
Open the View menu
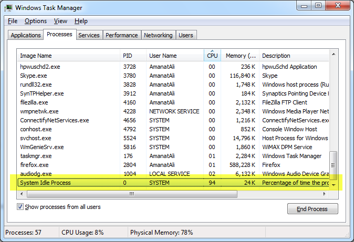click(60, 21)
